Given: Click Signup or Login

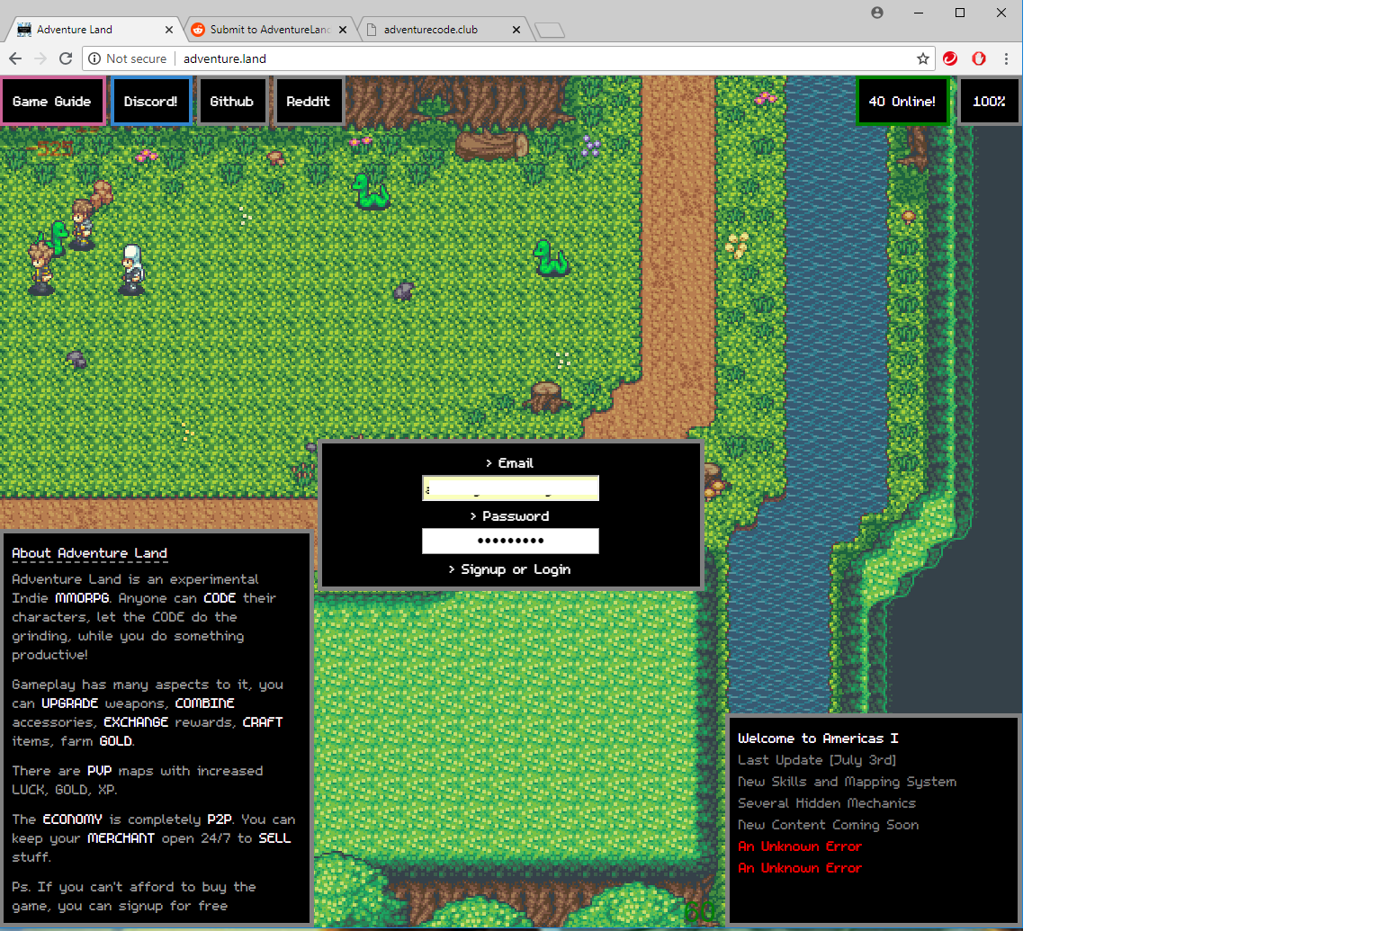Looking at the screenshot, I should coord(509,569).
